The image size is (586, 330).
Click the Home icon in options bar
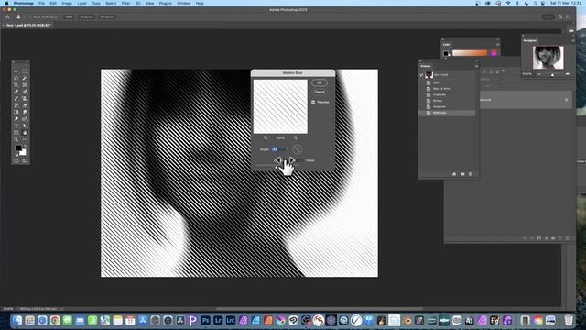[x=7, y=16]
